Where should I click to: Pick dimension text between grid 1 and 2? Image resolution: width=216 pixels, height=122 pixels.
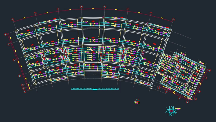point(24,18)
